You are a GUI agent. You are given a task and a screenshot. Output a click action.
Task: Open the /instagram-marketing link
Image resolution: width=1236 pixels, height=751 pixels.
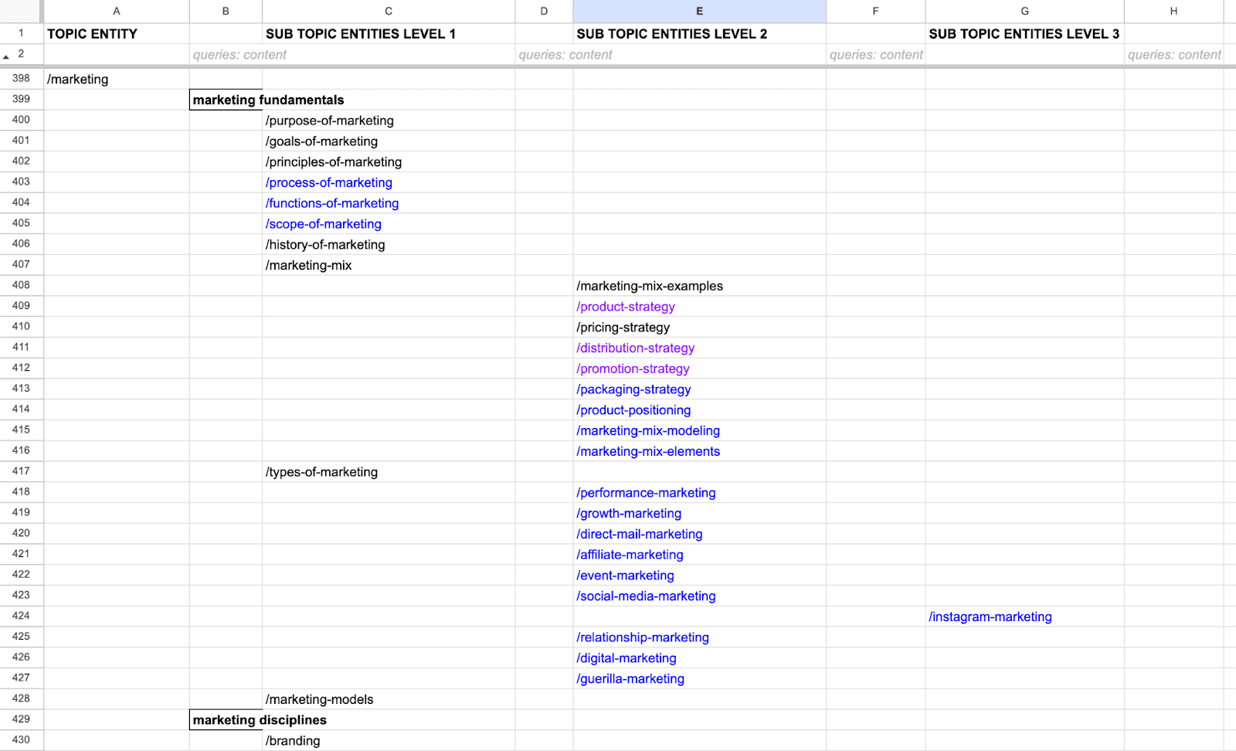point(990,617)
